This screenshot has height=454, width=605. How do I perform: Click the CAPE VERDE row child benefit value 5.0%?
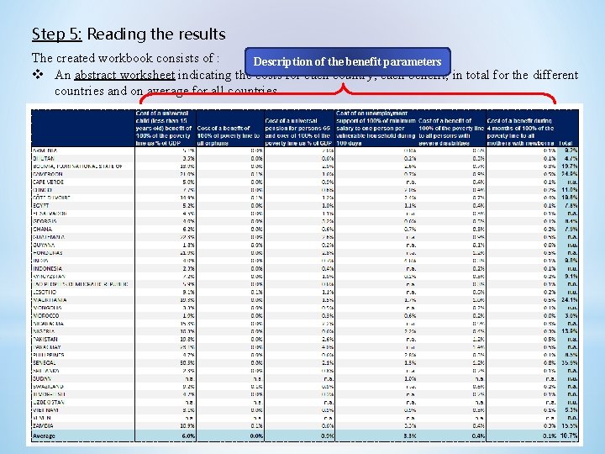pyautogui.click(x=189, y=182)
